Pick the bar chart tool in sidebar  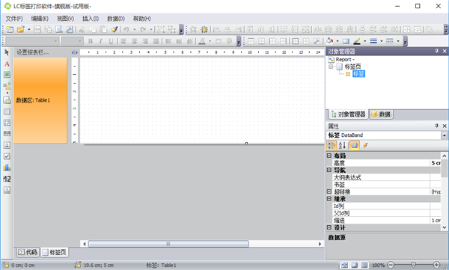[7, 168]
